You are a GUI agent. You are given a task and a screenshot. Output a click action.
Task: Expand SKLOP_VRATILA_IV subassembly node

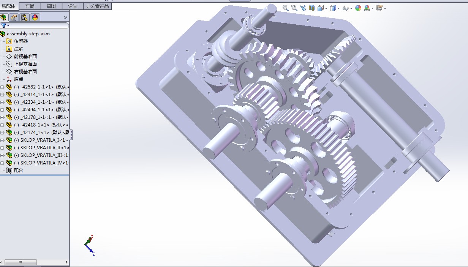pos(2,163)
